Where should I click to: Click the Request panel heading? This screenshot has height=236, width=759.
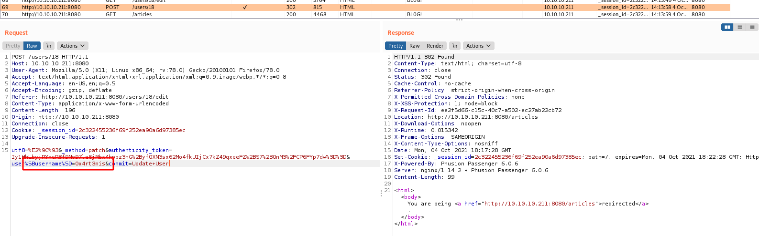click(x=16, y=33)
